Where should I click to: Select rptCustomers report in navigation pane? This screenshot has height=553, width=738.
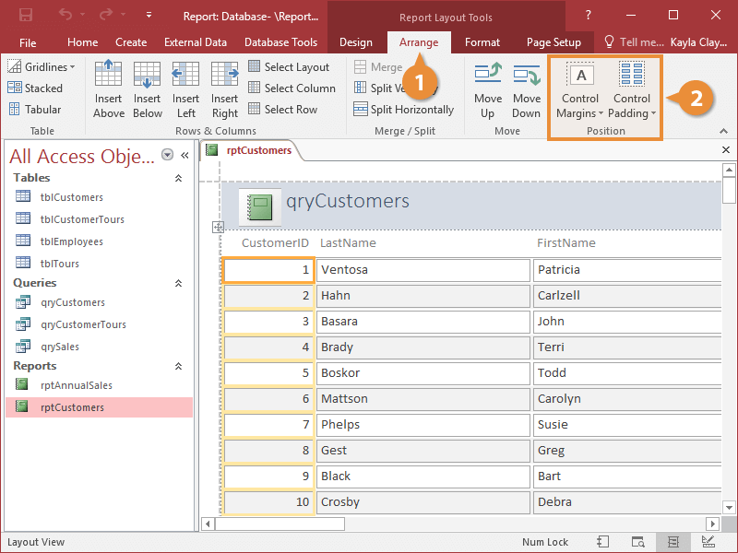pyautogui.click(x=99, y=407)
